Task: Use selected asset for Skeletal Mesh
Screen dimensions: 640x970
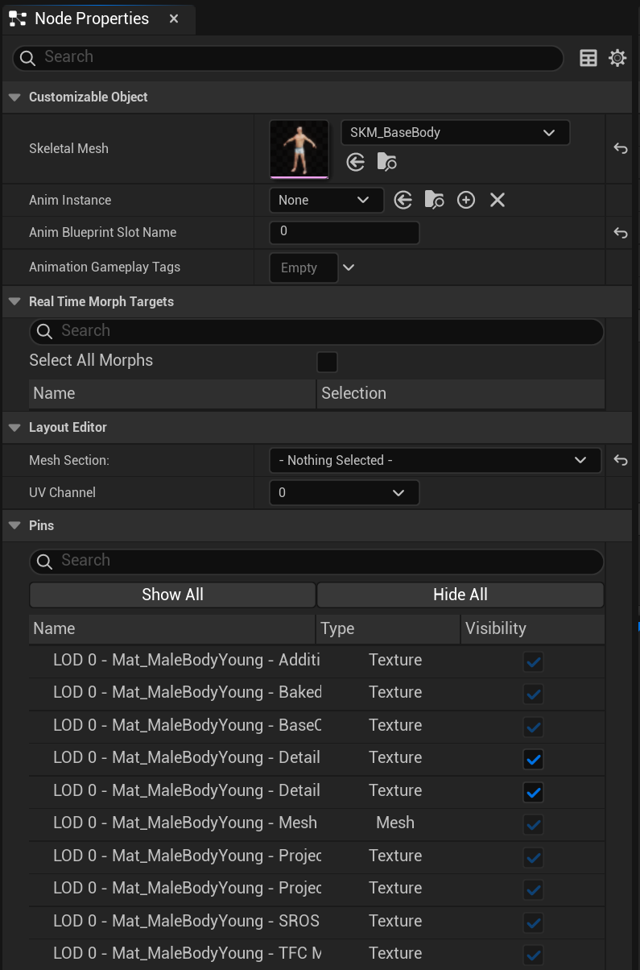Action: pyautogui.click(x=356, y=163)
